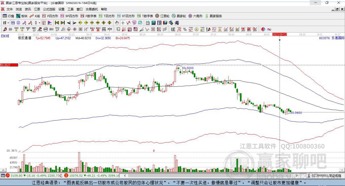Click the up triangle button above the status bar
Screen dimensions: 345x186
tap(3, 170)
